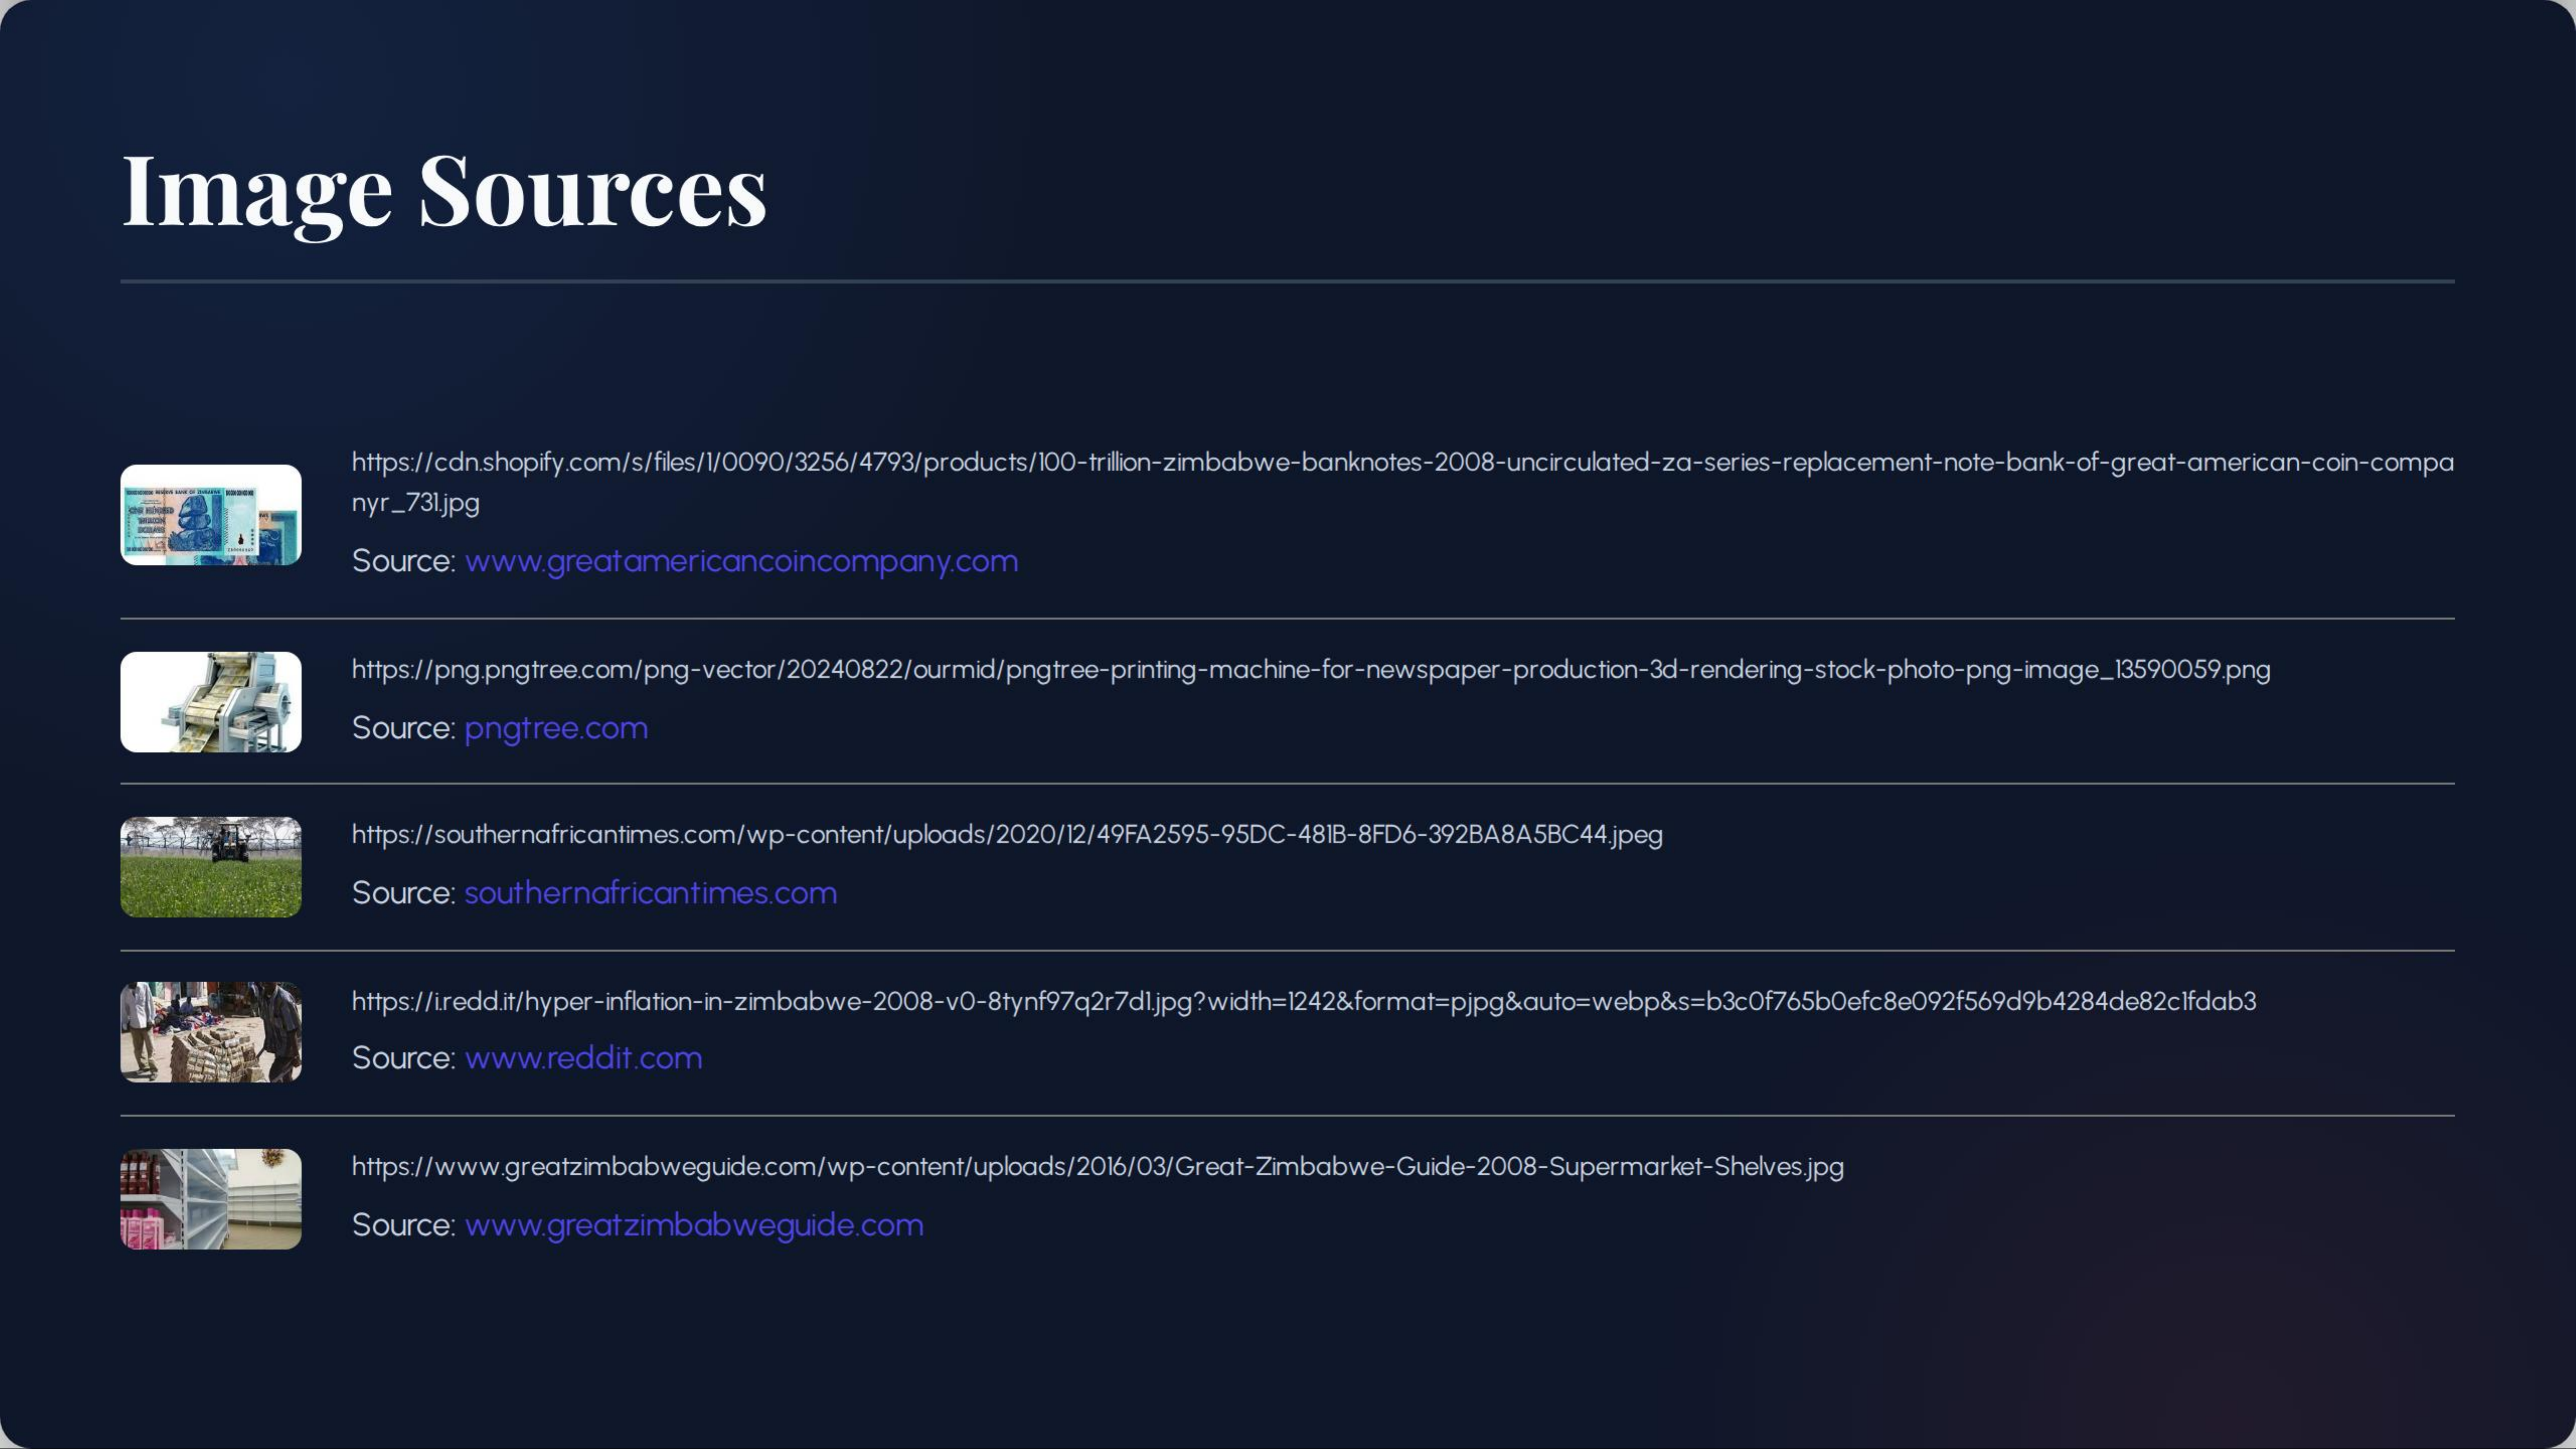This screenshot has width=2576, height=1449.
Task: Click the Source label before pngtree.com
Action: pos(403,728)
